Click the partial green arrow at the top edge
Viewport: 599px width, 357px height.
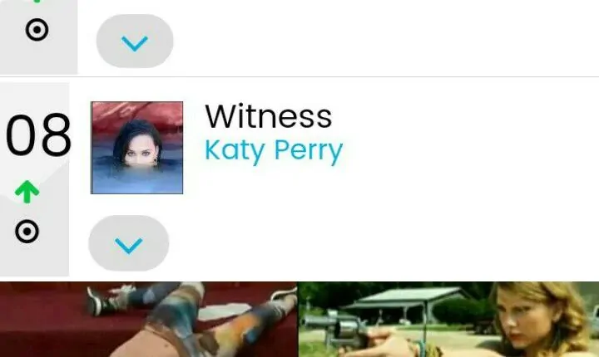point(37,1)
